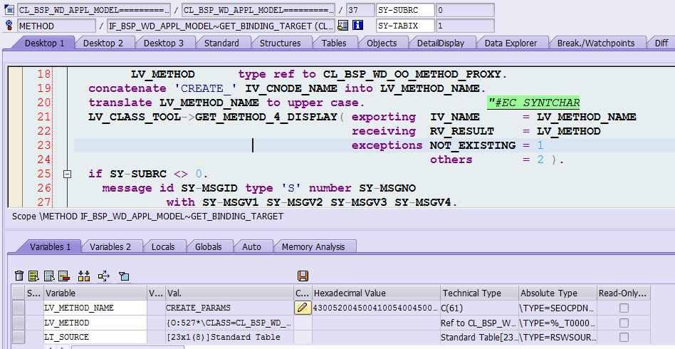Screen dimensions: 675x349
Task: Click the line number field showing 37
Action: click(x=360, y=10)
